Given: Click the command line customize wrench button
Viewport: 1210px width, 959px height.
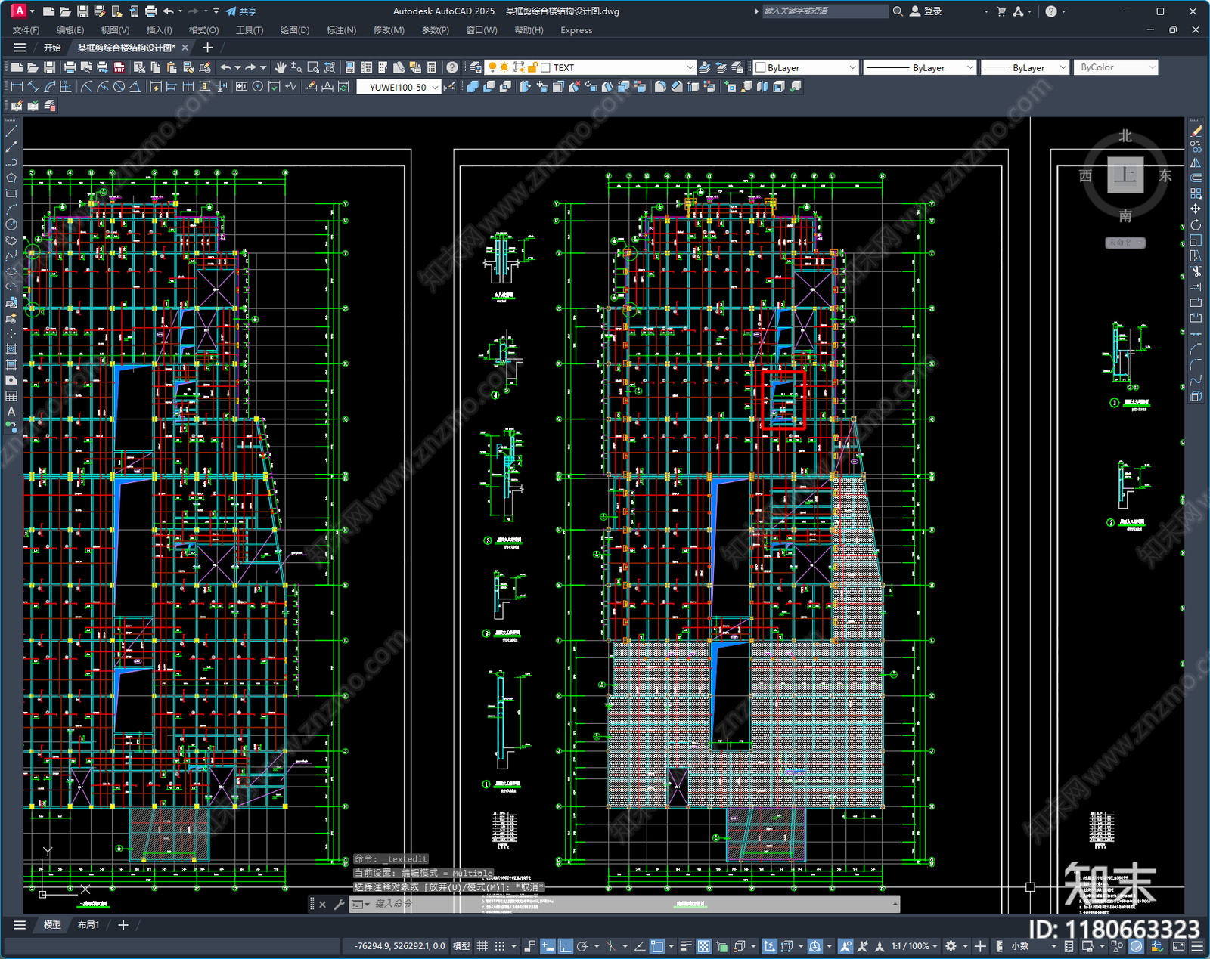Looking at the screenshot, I should coord(339,904).
